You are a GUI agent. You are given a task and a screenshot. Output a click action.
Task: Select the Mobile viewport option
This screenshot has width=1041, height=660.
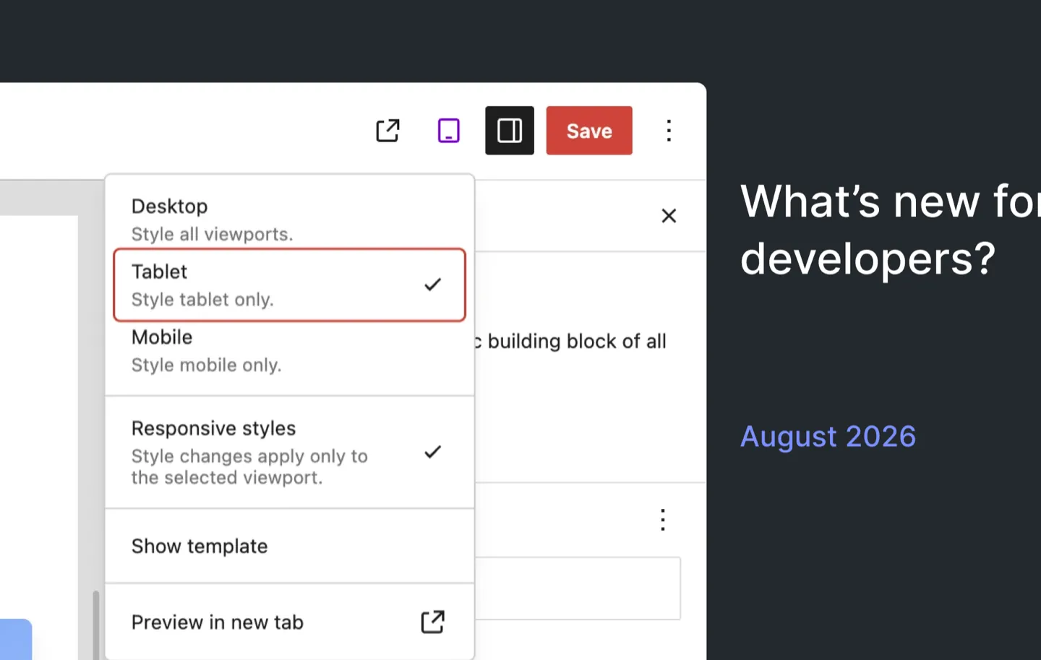(x=289, y=350)
